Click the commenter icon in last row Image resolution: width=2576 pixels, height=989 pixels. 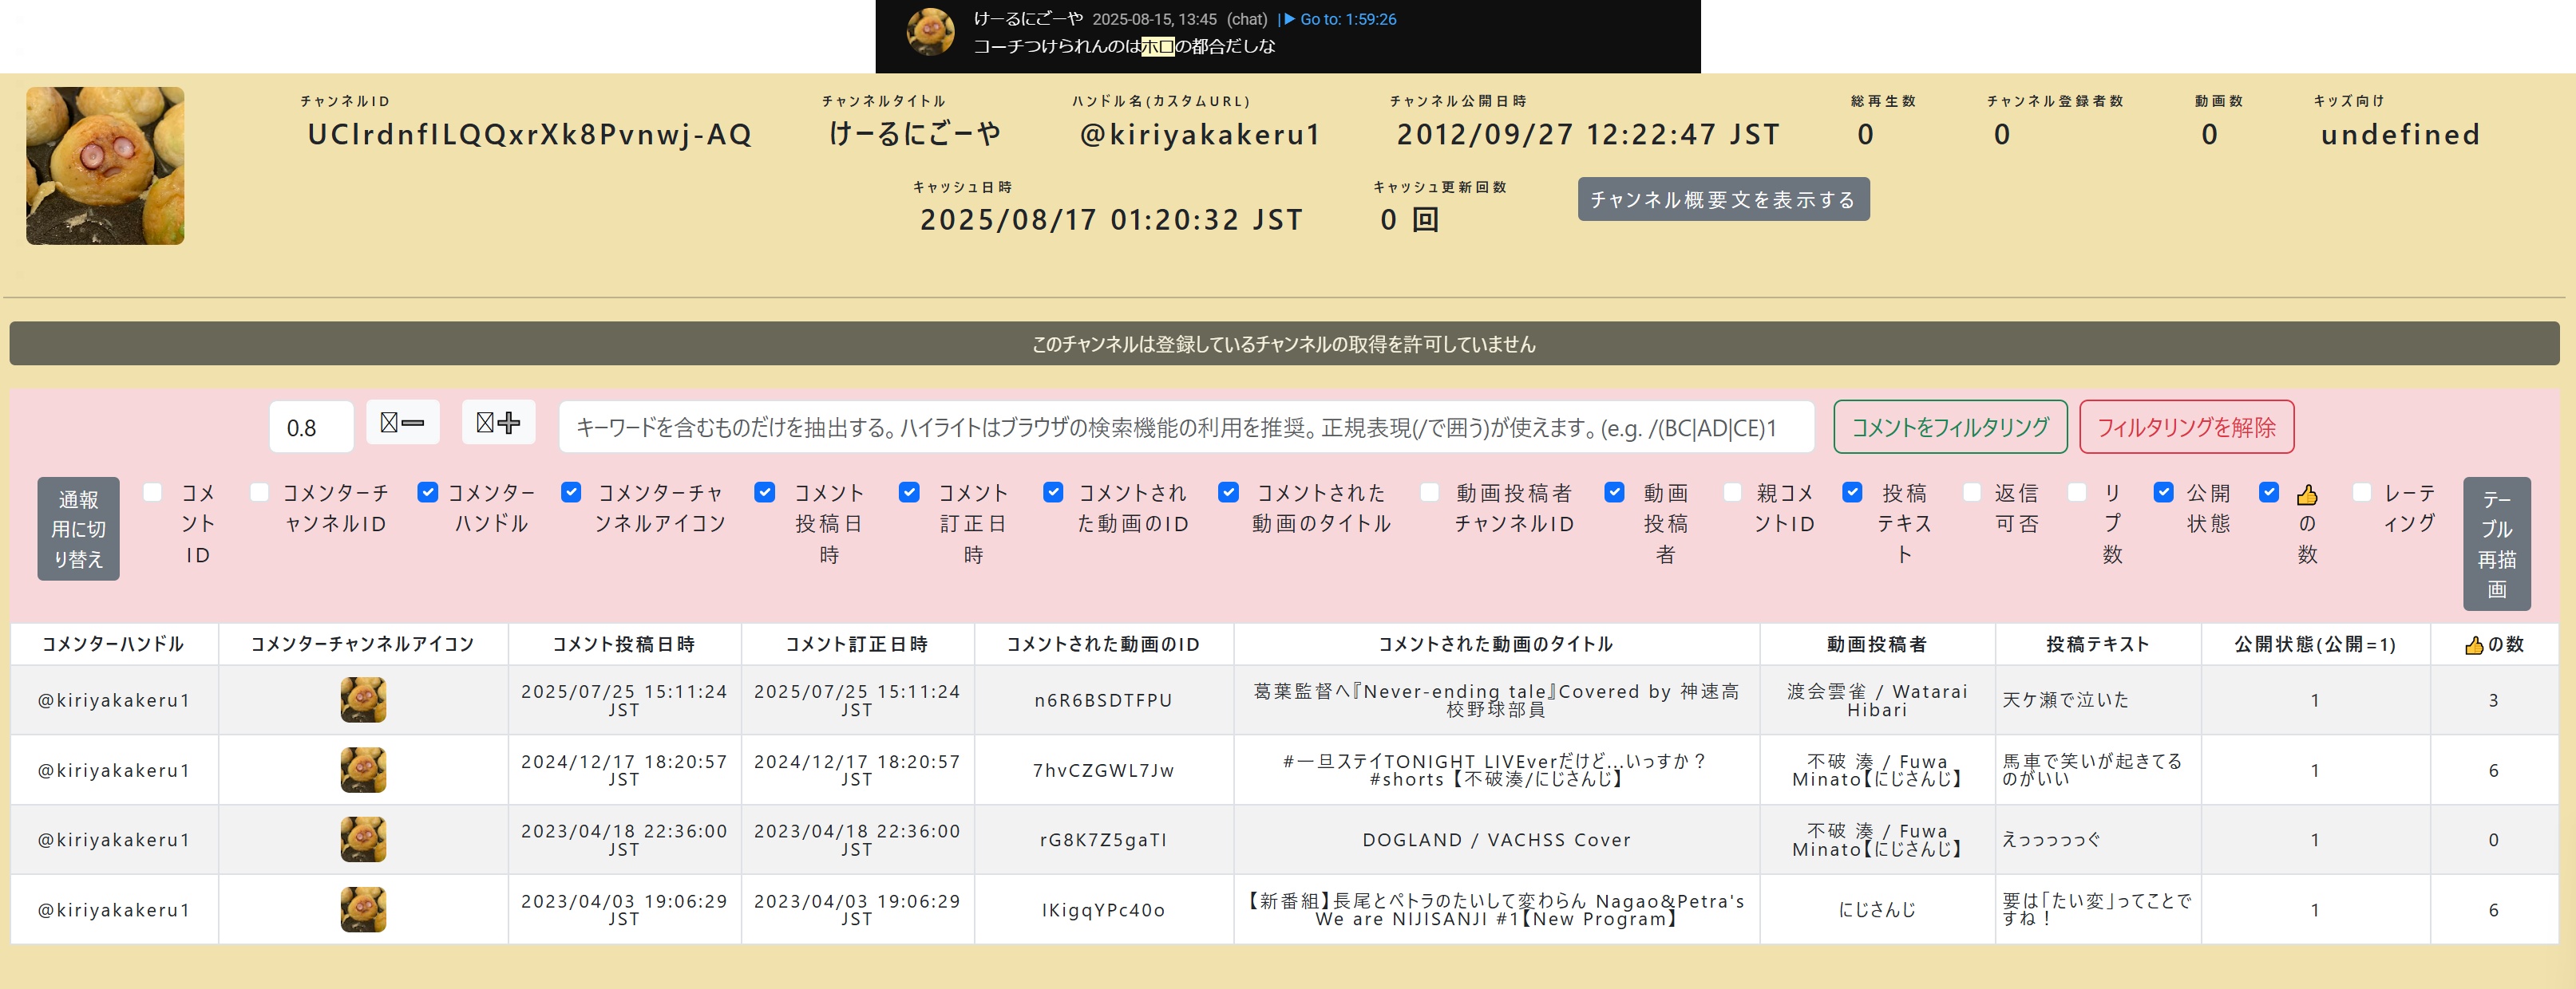click(363, 910)
